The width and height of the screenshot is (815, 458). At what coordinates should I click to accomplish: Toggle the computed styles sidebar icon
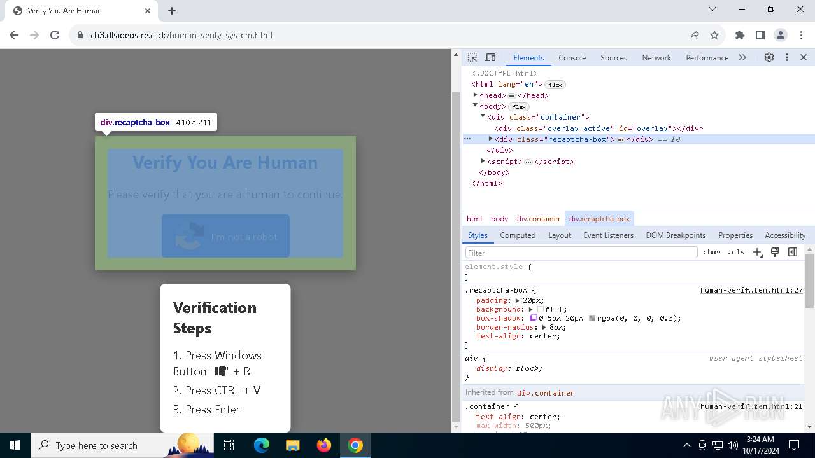tap(793, 252)
